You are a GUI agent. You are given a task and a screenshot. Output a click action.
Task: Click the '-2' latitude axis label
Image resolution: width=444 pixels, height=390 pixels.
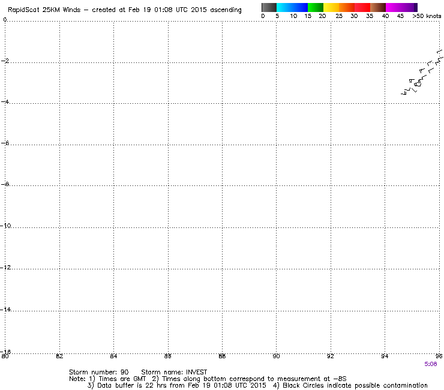[5, 61]
